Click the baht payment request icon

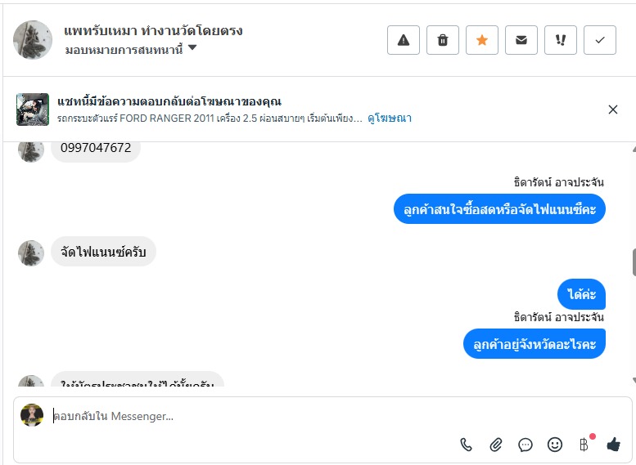pyautogui.click(x=584, y=445)
